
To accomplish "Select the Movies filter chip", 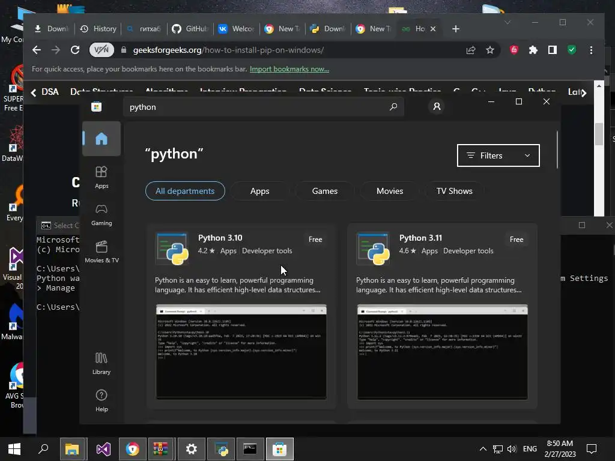I will tap(390, 191).
